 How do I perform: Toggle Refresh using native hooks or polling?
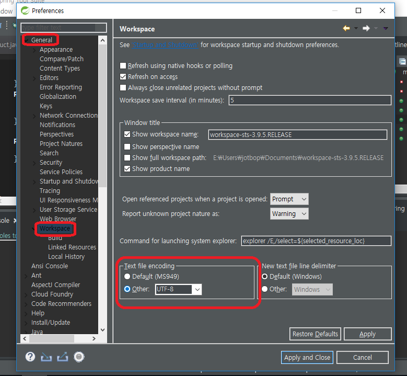coord(123,65)
